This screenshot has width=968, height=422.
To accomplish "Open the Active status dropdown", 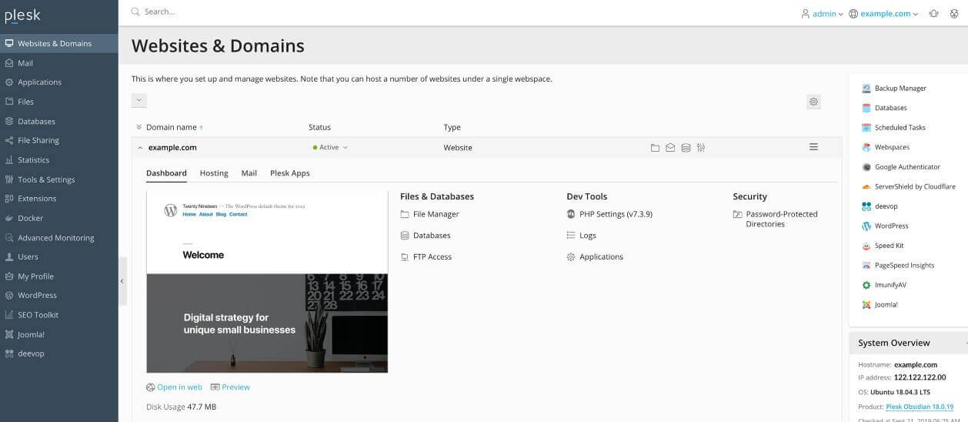I will [x=331, y=147].
